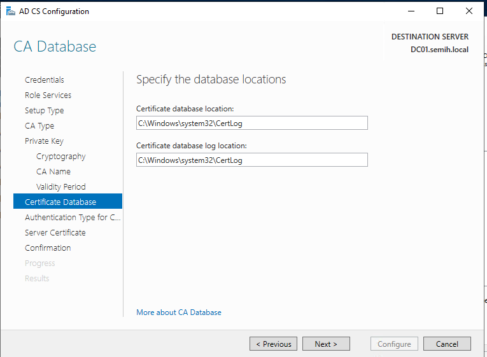Viewport: 487px width, 357px height.
Task: Go to the Credentials step
Action: pos(45,80)
